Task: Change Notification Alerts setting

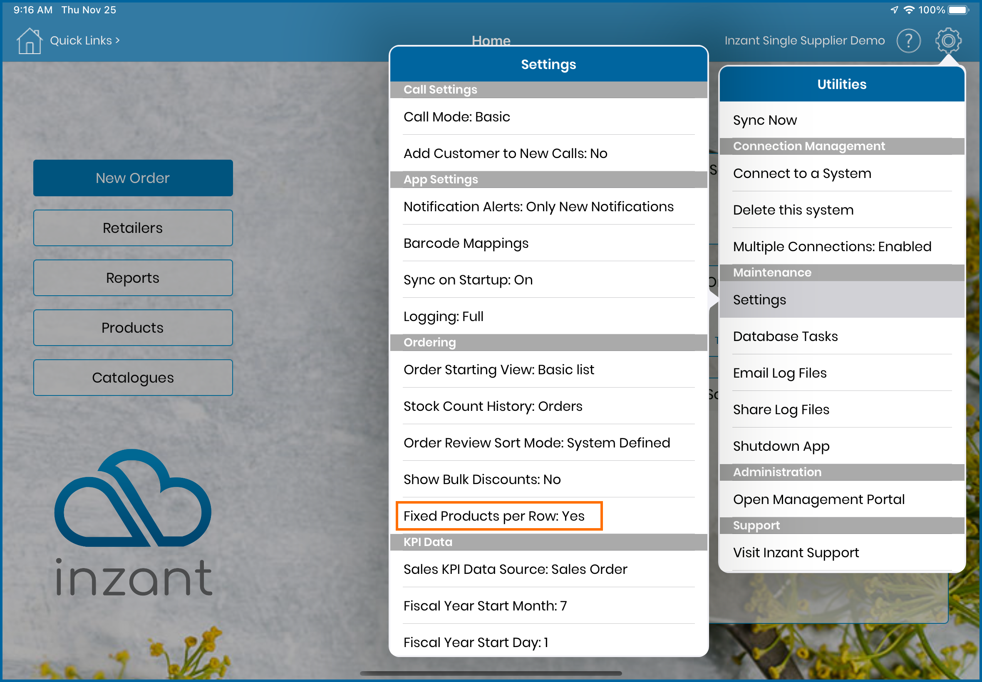Action: [548, 207]
